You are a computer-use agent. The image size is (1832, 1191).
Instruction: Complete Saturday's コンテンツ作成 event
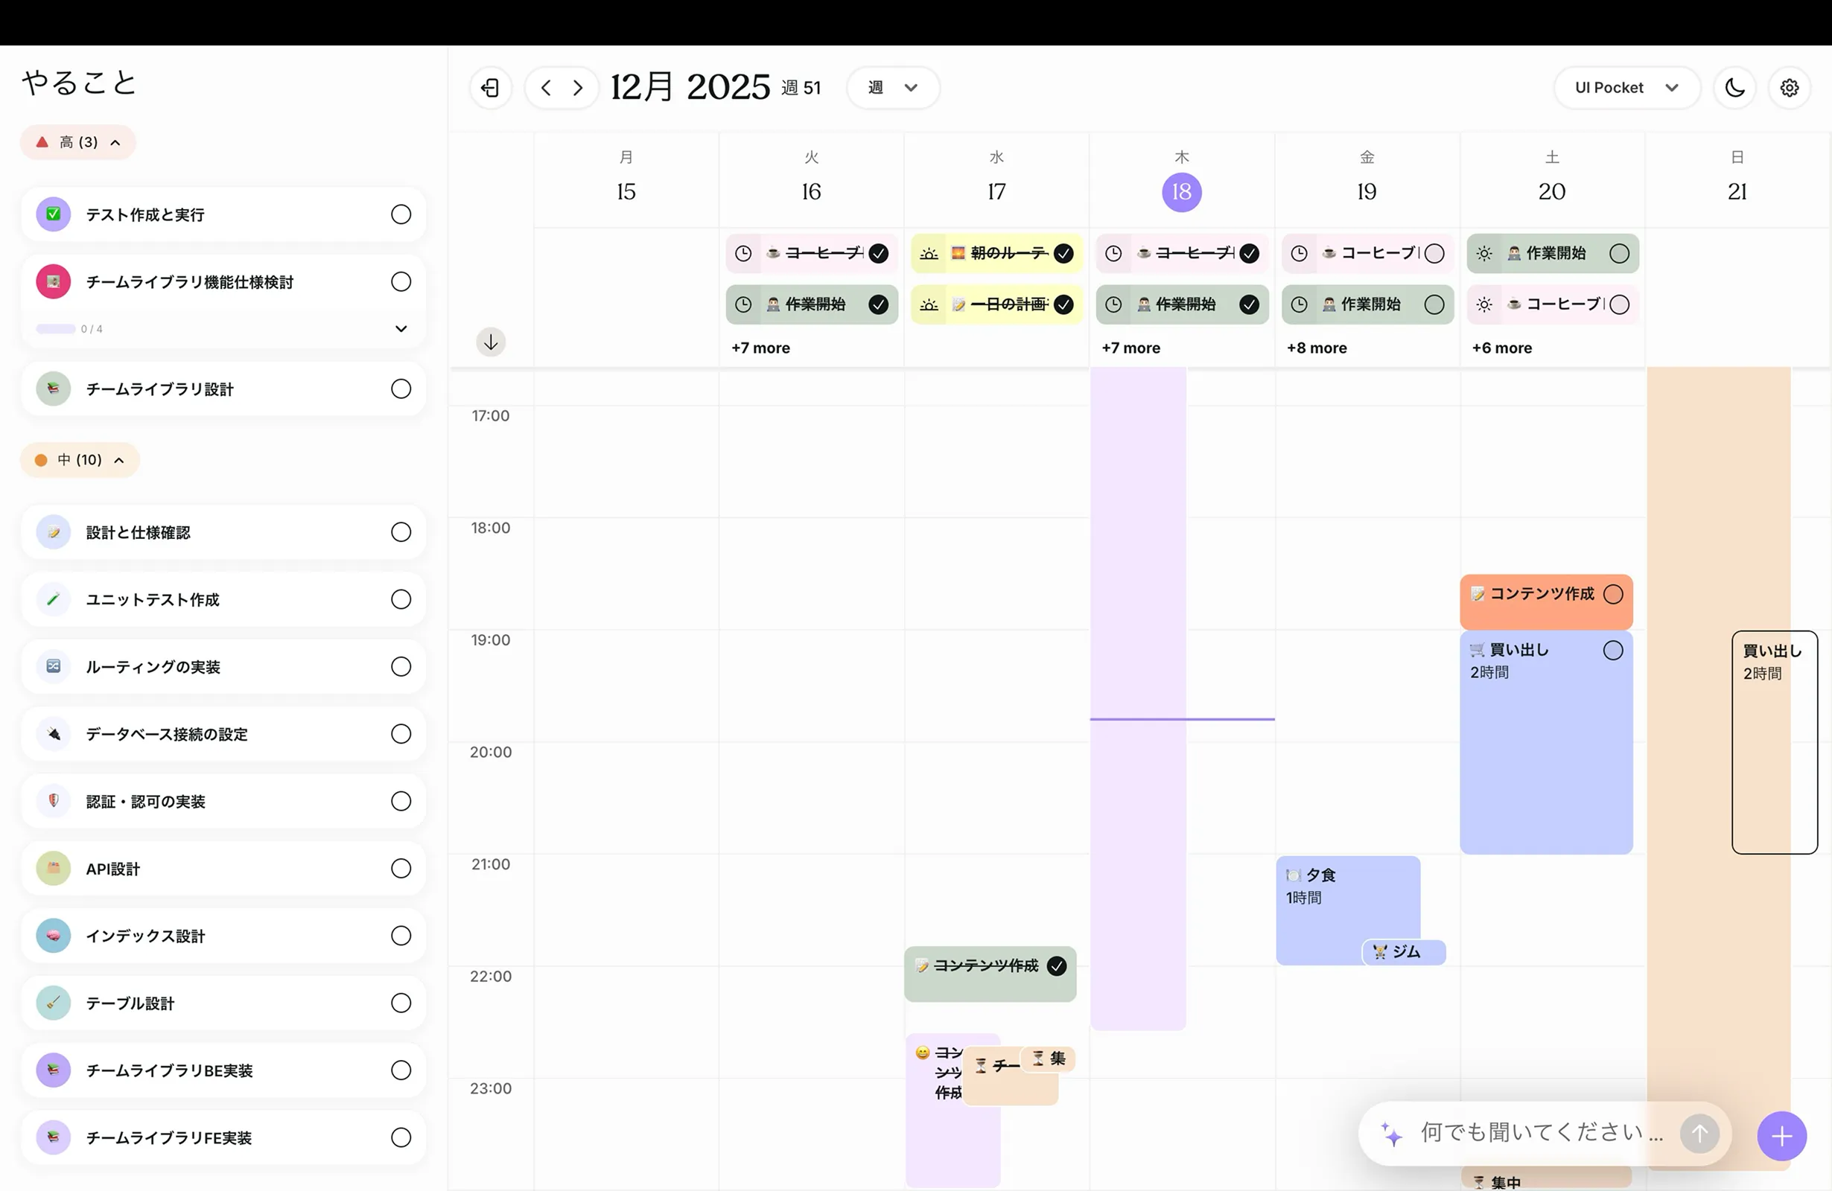(x=1612, y=594)
